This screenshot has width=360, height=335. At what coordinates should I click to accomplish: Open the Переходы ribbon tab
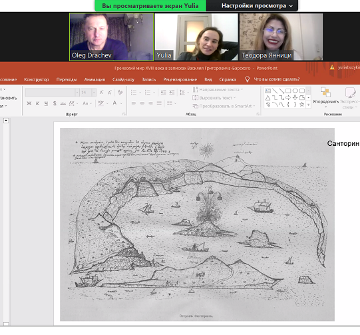click(x=67, y=79)
